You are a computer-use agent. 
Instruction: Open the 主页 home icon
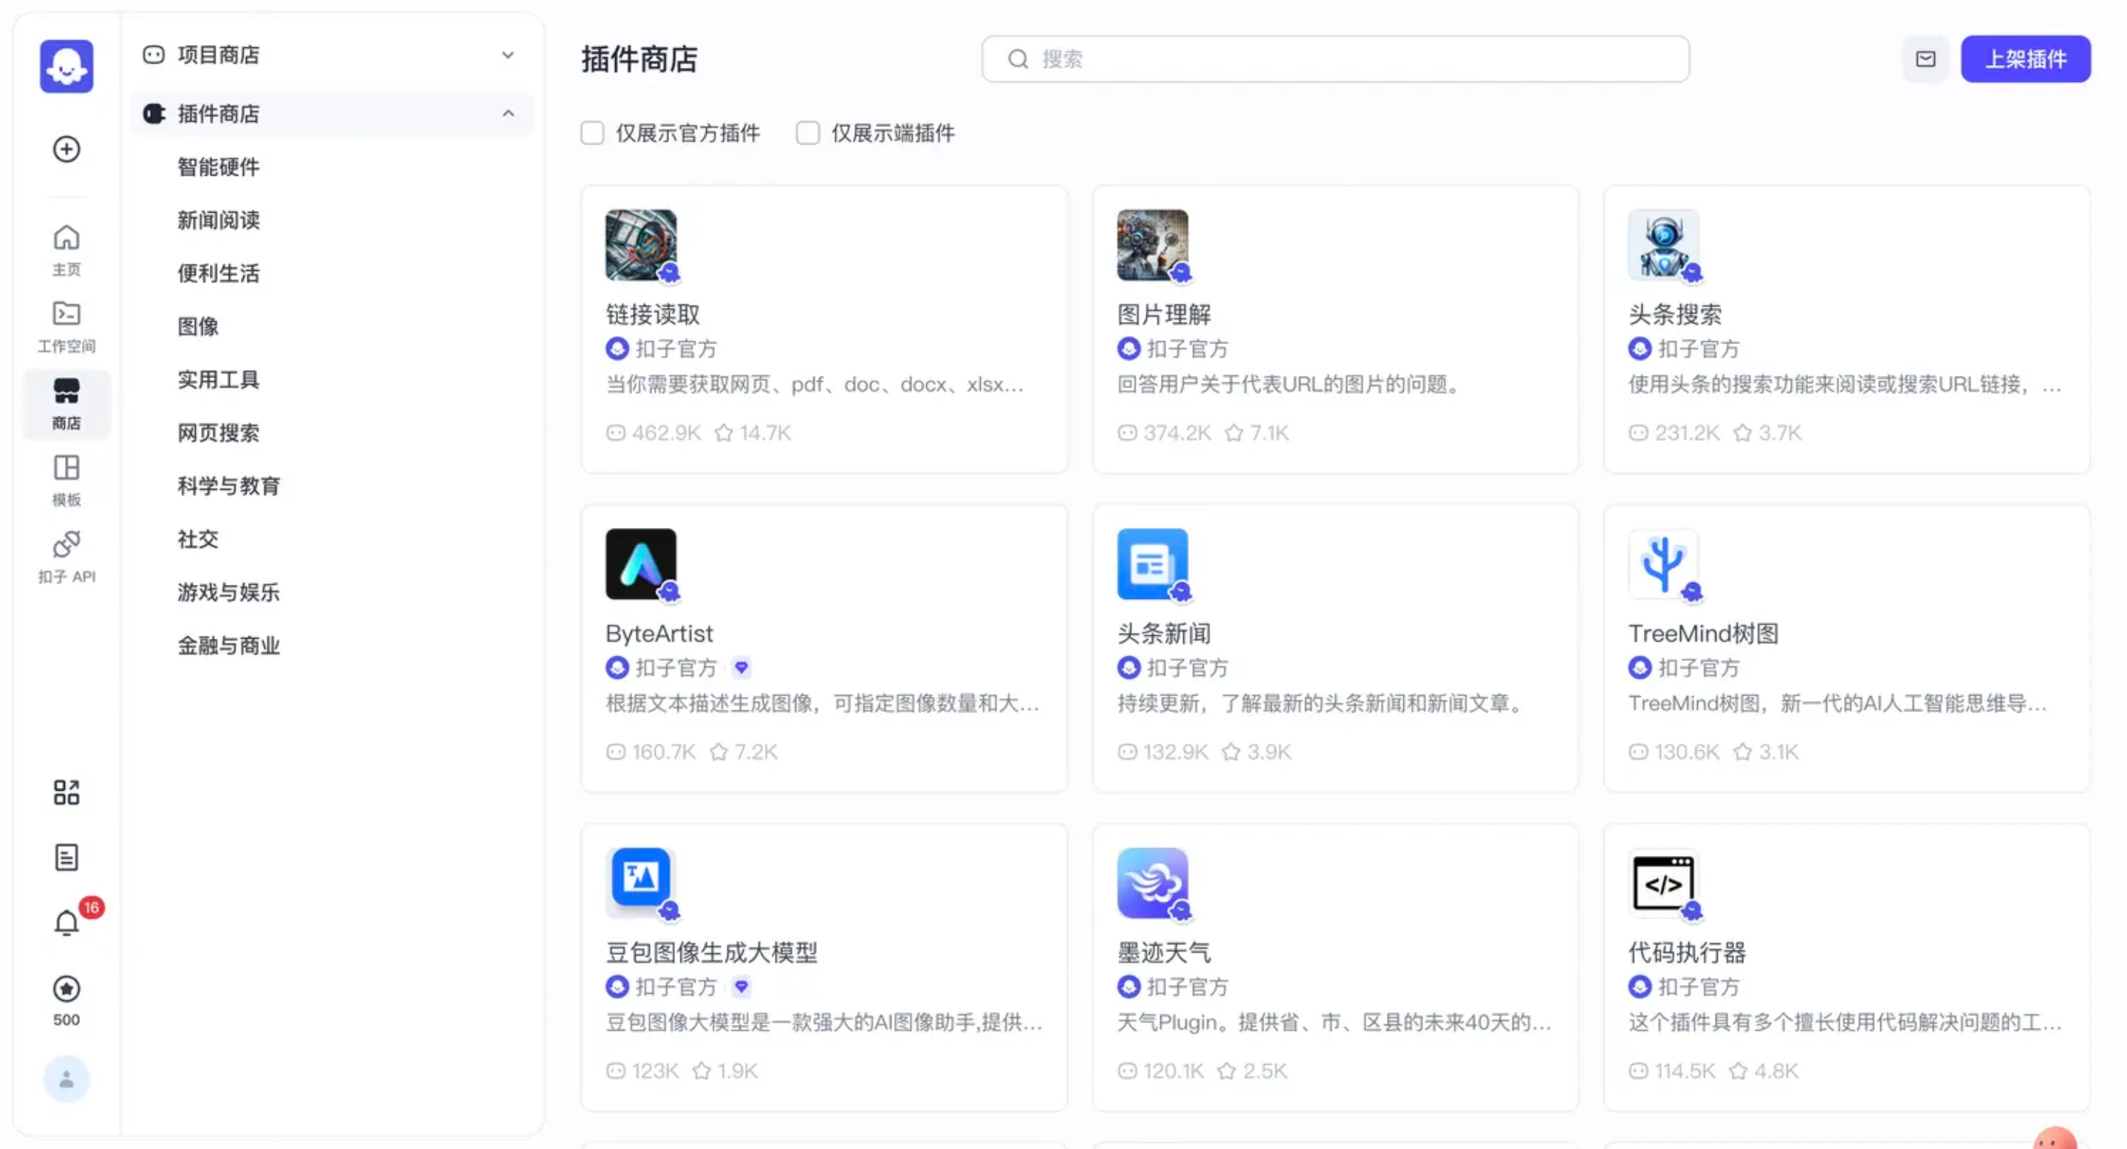point(66,250)
